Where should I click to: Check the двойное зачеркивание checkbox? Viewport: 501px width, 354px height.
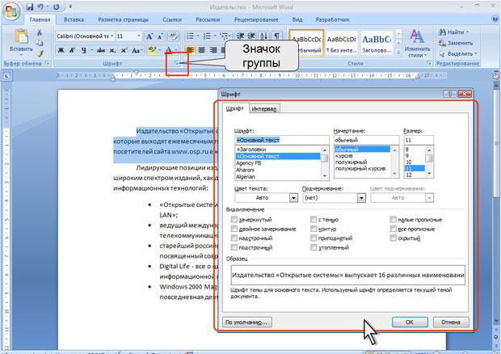click(x=234, y=229)
